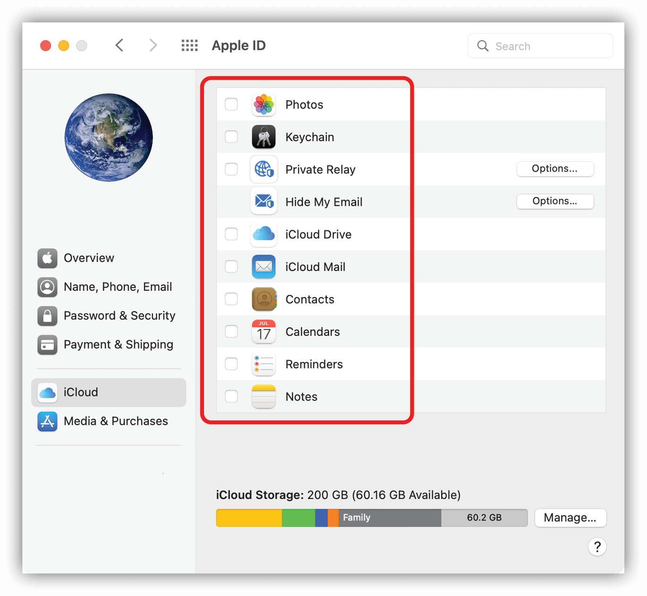Click the blue storage bar segment
The width and height of the screenshot is (647, 596).
point(321,518)
